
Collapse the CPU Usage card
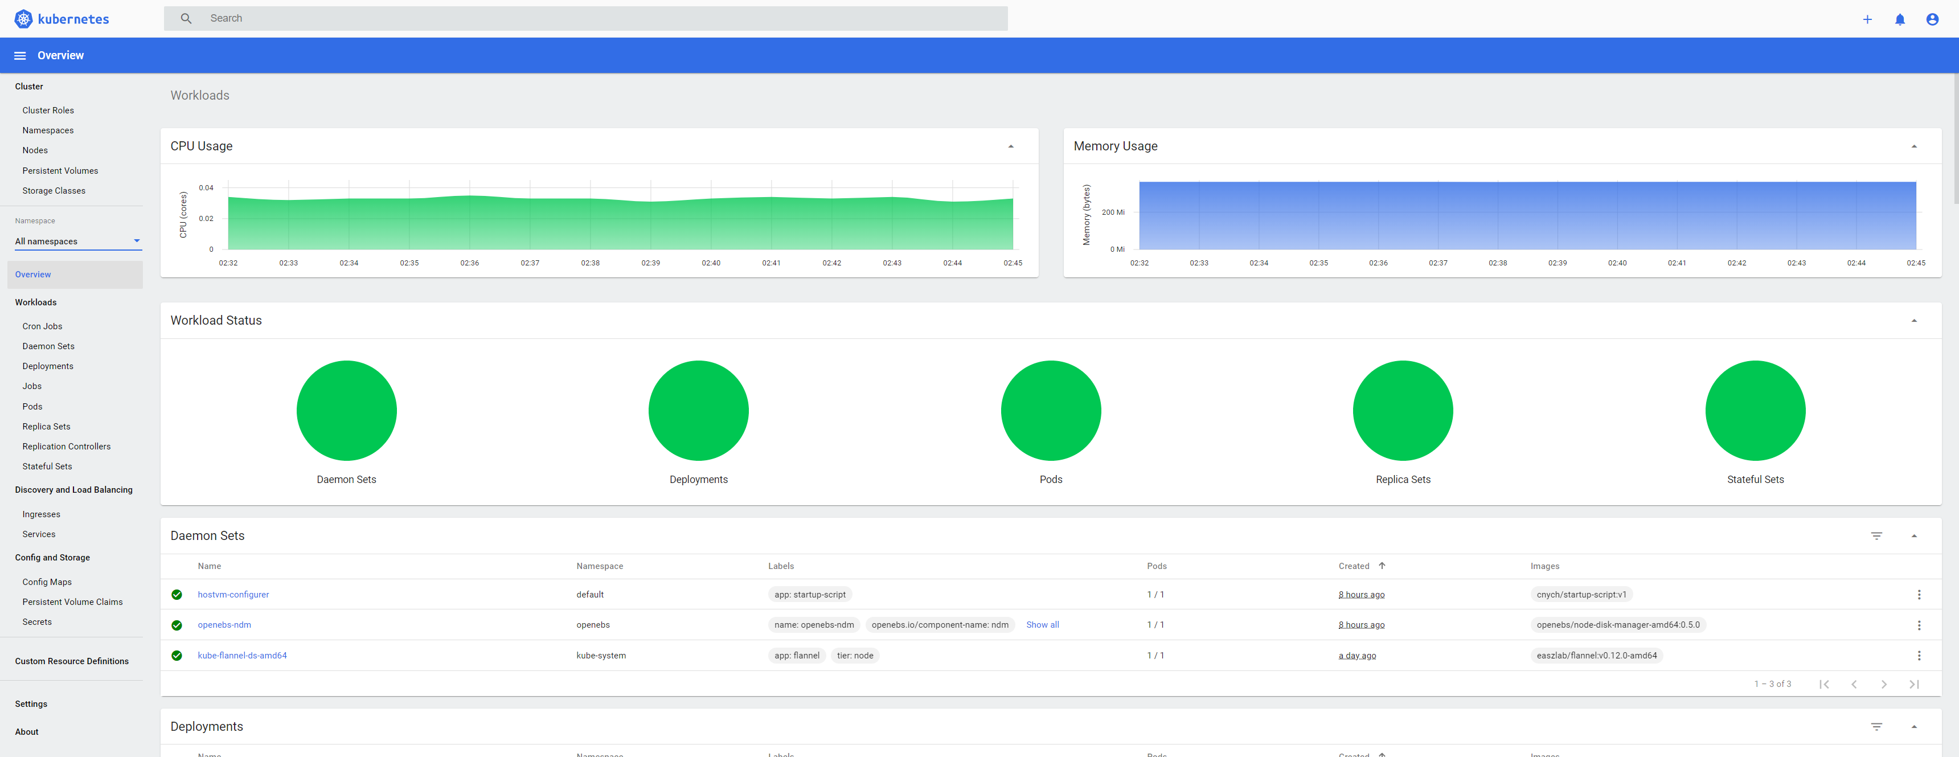click(x=1010, y=146)
